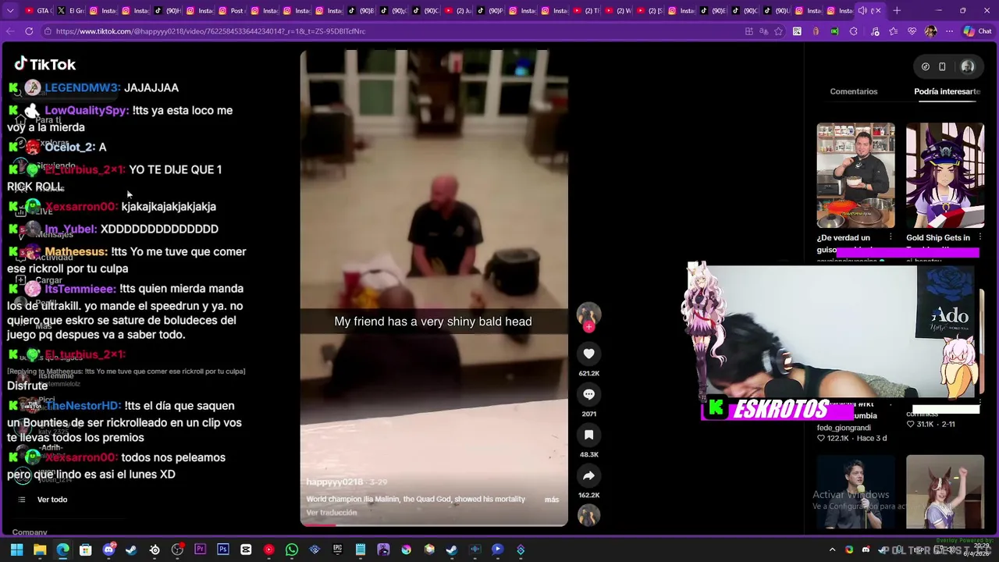Switch to the El Gr X browser tab
The width and height of the screenshot is (999, 562).
[70, 11]
